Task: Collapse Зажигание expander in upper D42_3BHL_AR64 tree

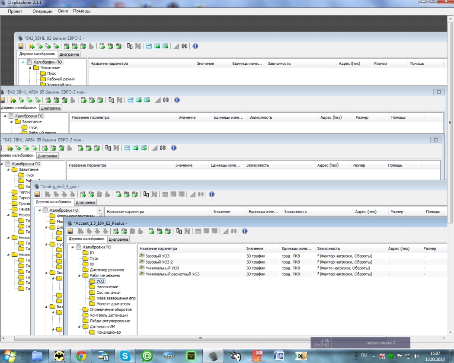Action: (11, 121)
